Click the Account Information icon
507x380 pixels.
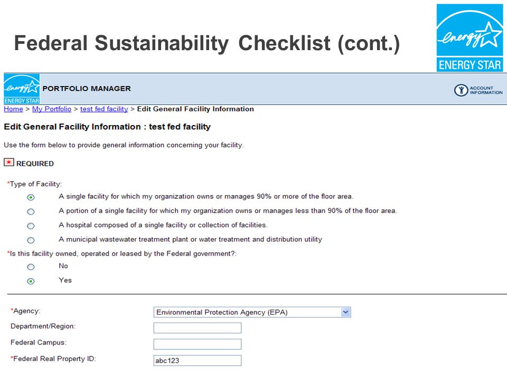[461, 90]
